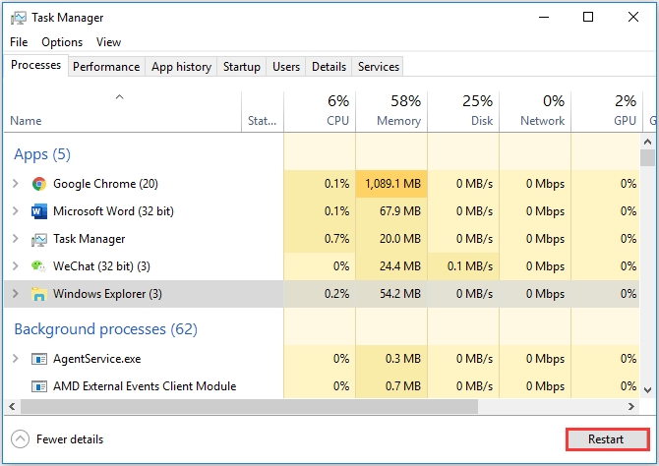Click the Microsoft Word app icon
Screen dimensions: 659x466
(x=39, y=211)
